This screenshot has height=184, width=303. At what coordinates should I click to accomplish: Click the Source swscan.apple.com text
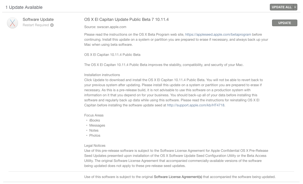105,27
